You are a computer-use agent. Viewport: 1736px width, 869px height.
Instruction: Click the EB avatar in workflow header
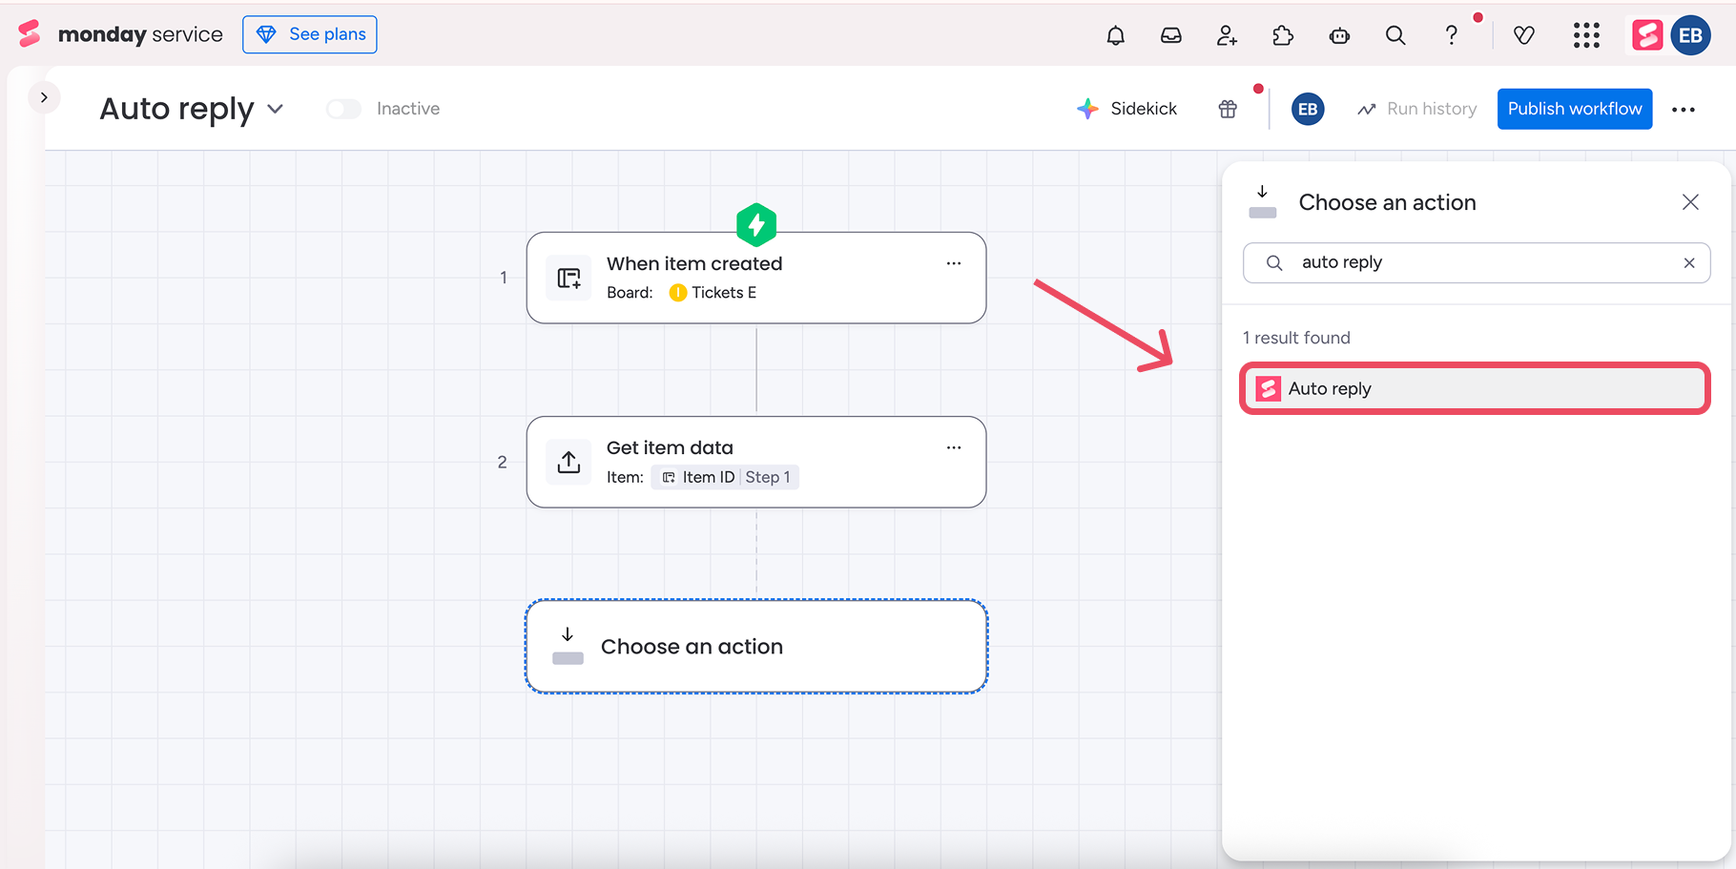pos(1308,109)
